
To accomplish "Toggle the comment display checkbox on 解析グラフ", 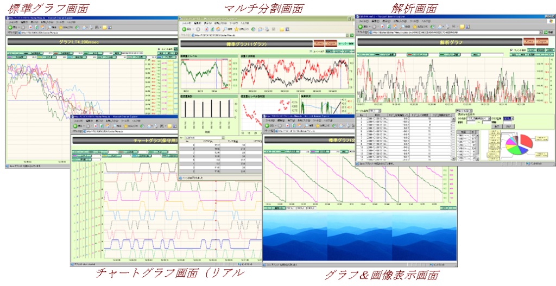I will pos(512,50).
